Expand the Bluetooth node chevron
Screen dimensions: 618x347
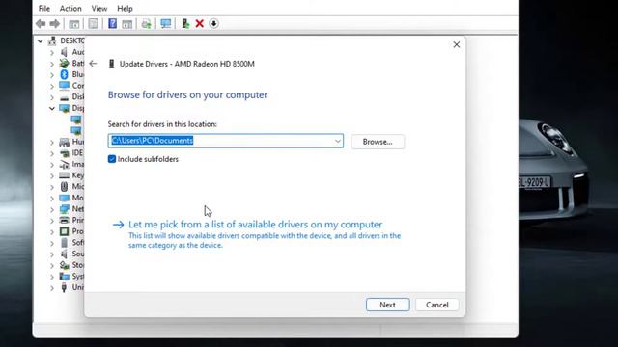tap(52, 75)
